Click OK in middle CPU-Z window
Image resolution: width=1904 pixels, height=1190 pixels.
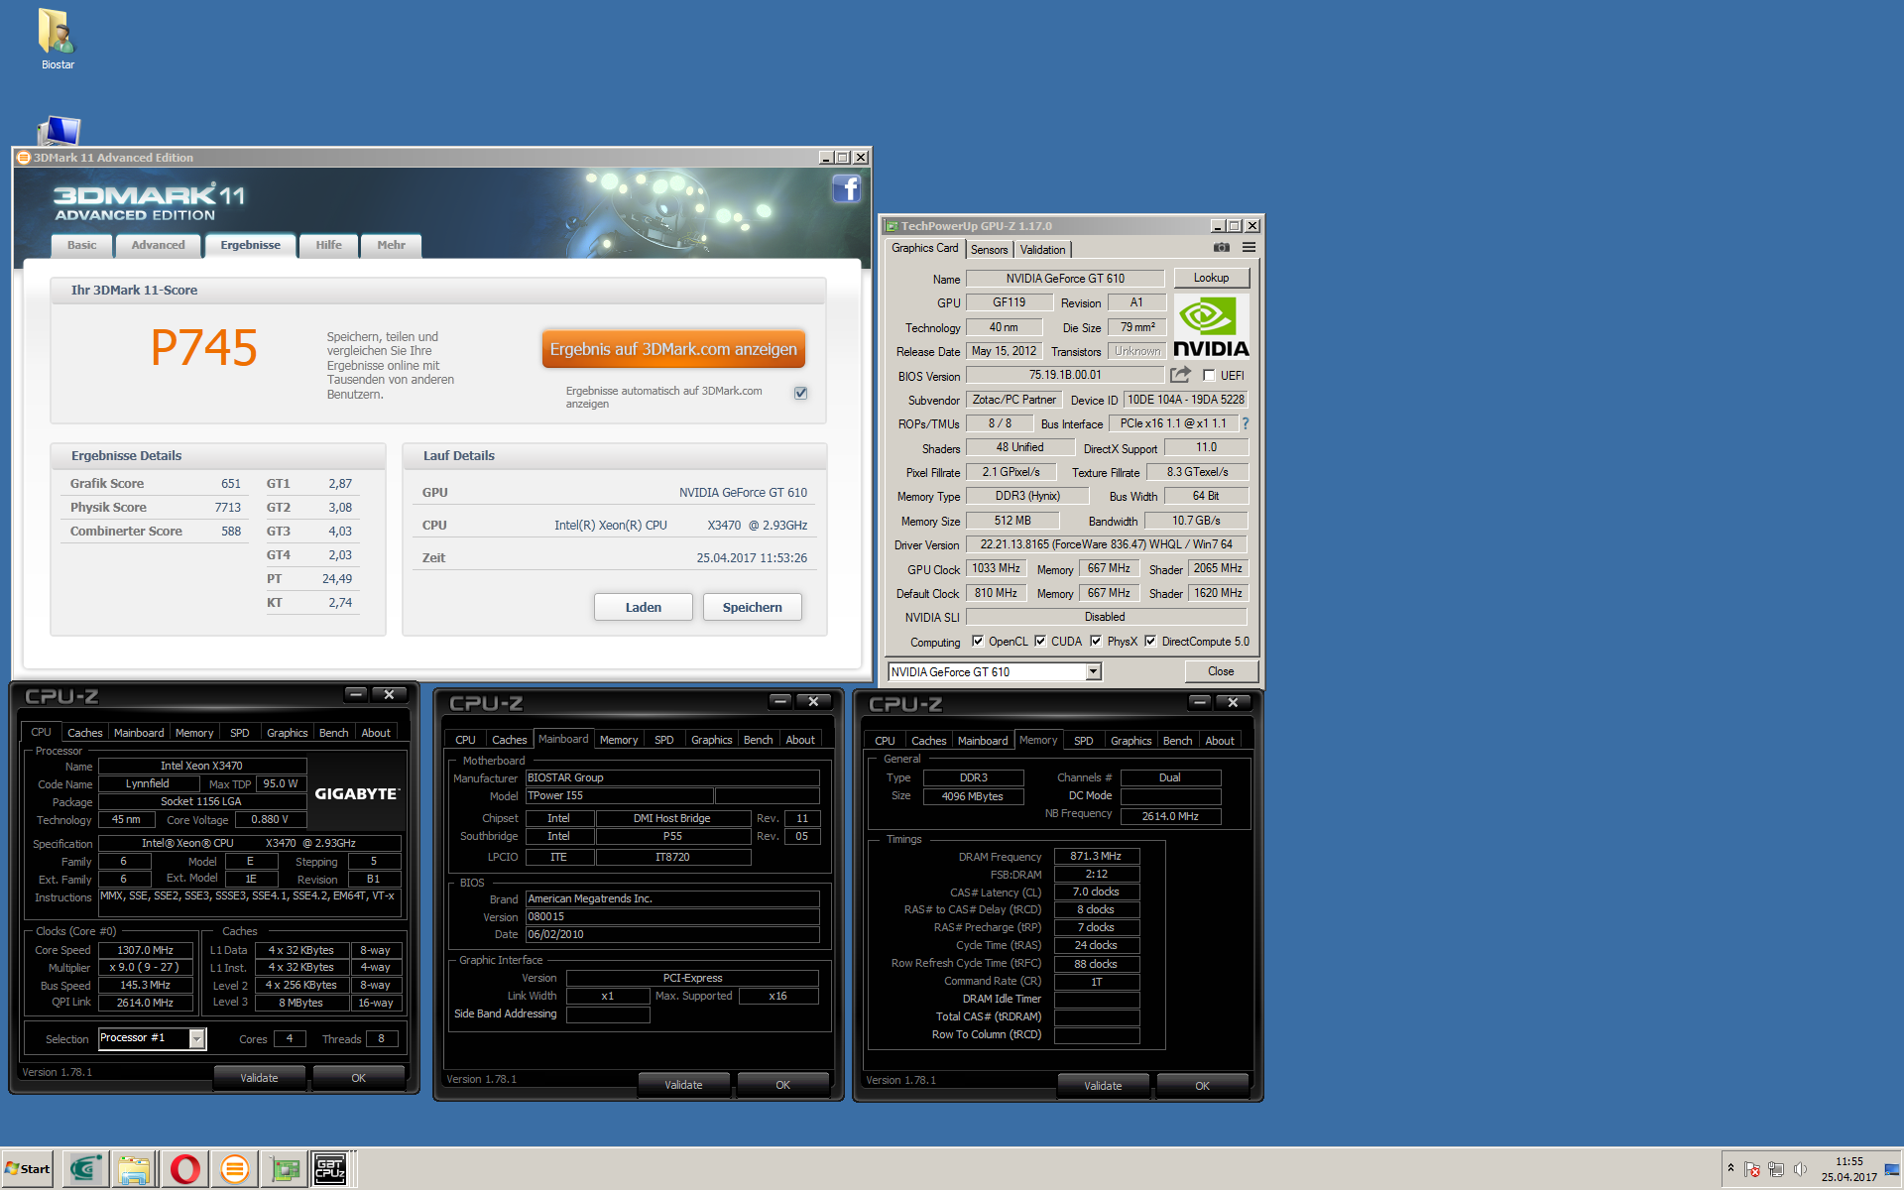782,1085
